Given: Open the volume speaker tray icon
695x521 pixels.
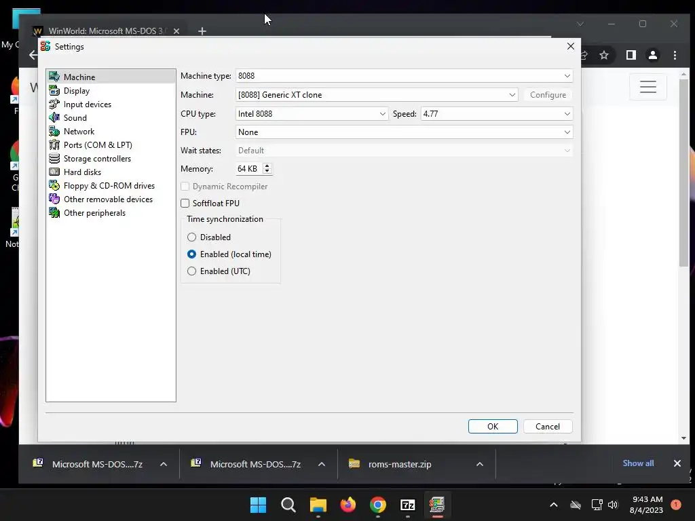Looking at the screenshot, I should [613, 505].
